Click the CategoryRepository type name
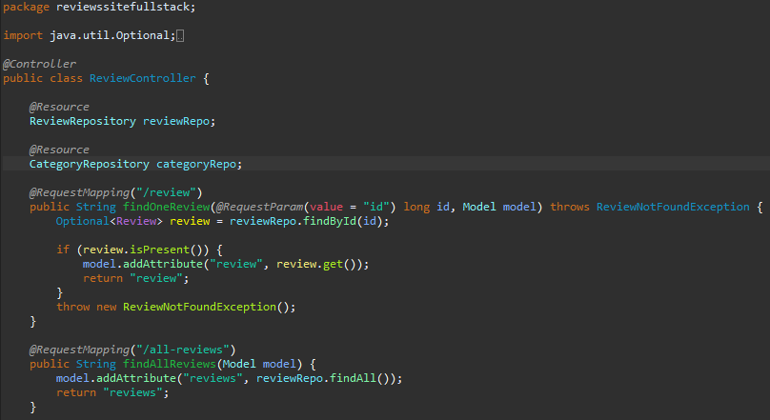Image resolution: width=770 pixels, height=420 pixels. [x=90, y=164]
